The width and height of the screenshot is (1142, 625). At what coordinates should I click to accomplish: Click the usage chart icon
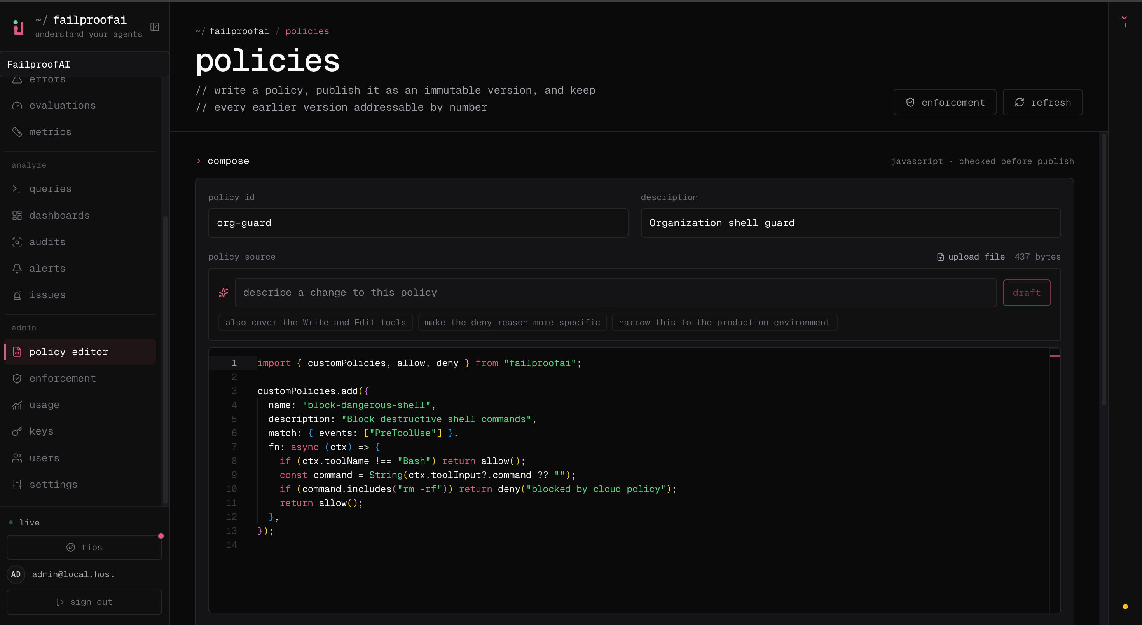17,405
